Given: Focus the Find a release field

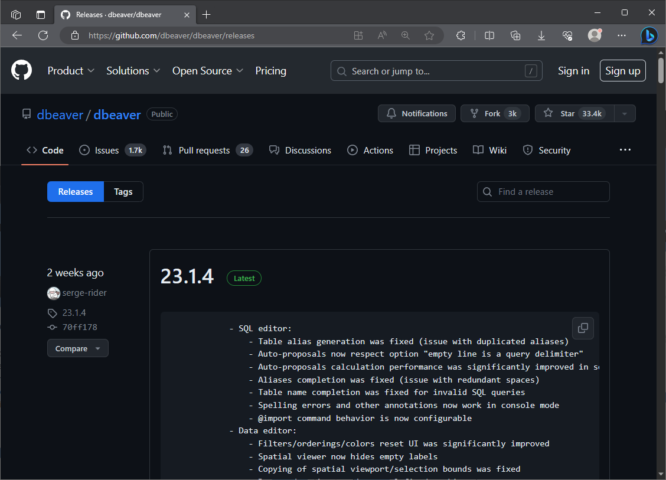Looking at the screenshot, I should 543,191.
